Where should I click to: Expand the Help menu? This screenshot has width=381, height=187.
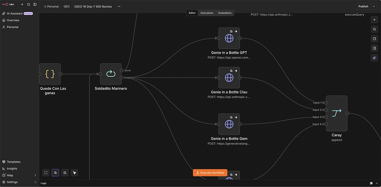click(19, 175)
